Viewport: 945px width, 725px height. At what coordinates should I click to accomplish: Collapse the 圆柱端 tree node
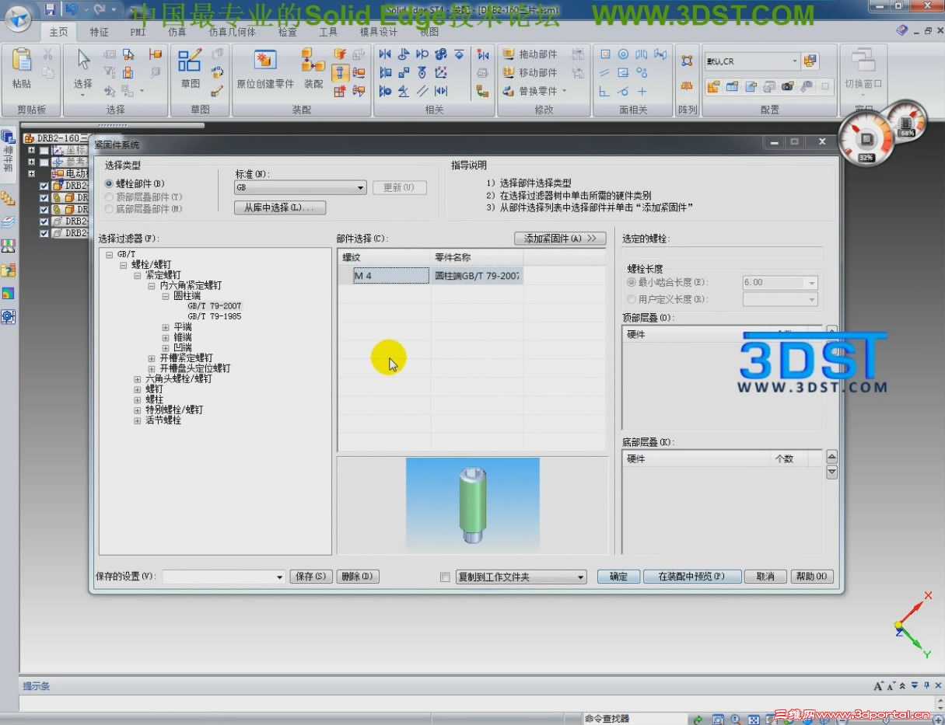coord(166,296)
